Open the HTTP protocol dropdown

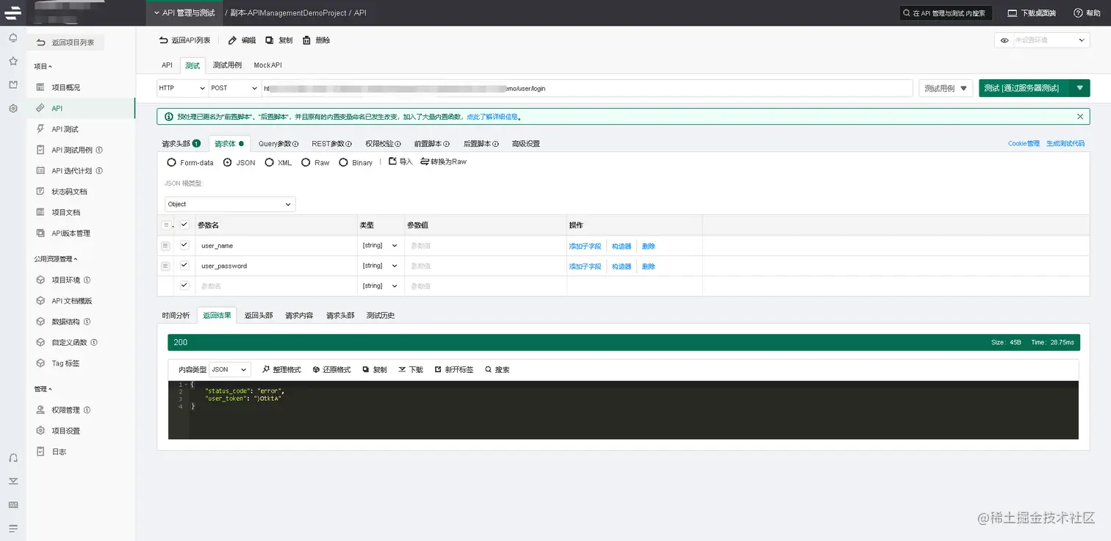[x=183, y=88]
